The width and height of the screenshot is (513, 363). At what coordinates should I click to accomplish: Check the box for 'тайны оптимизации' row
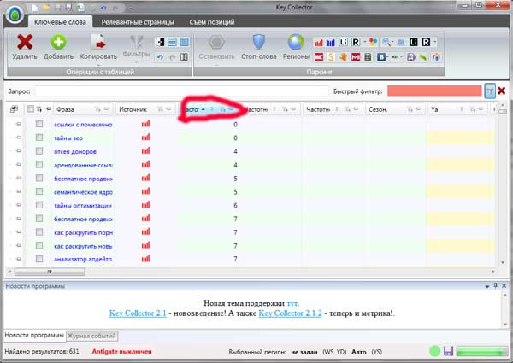(39, 205)
